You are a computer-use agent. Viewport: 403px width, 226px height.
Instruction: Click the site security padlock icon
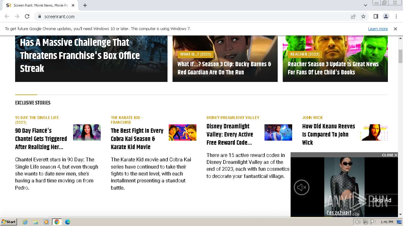[39, 16]
